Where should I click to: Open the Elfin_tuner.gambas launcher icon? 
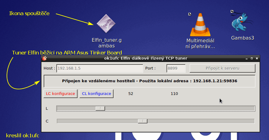[x=106, y=25]
